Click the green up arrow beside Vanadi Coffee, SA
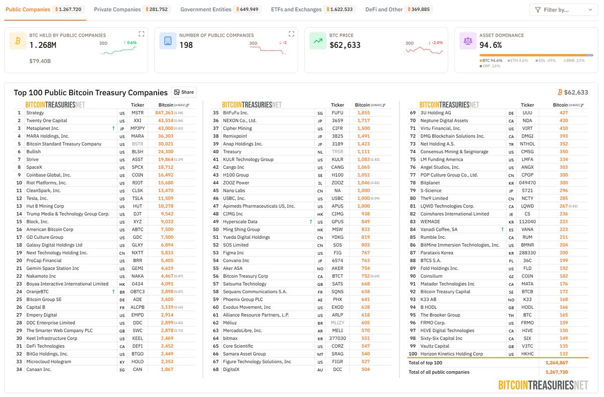Viewport: 604px width, 397px height. tap(502, 229)
